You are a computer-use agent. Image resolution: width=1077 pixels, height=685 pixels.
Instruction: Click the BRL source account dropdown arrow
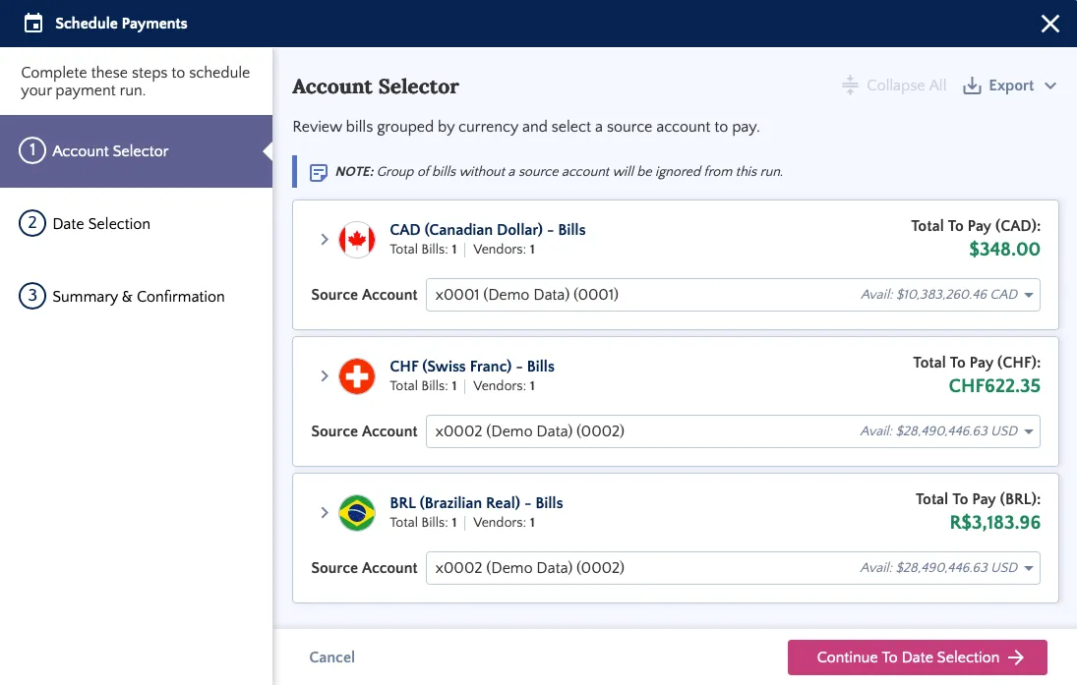coord(1028,568)
